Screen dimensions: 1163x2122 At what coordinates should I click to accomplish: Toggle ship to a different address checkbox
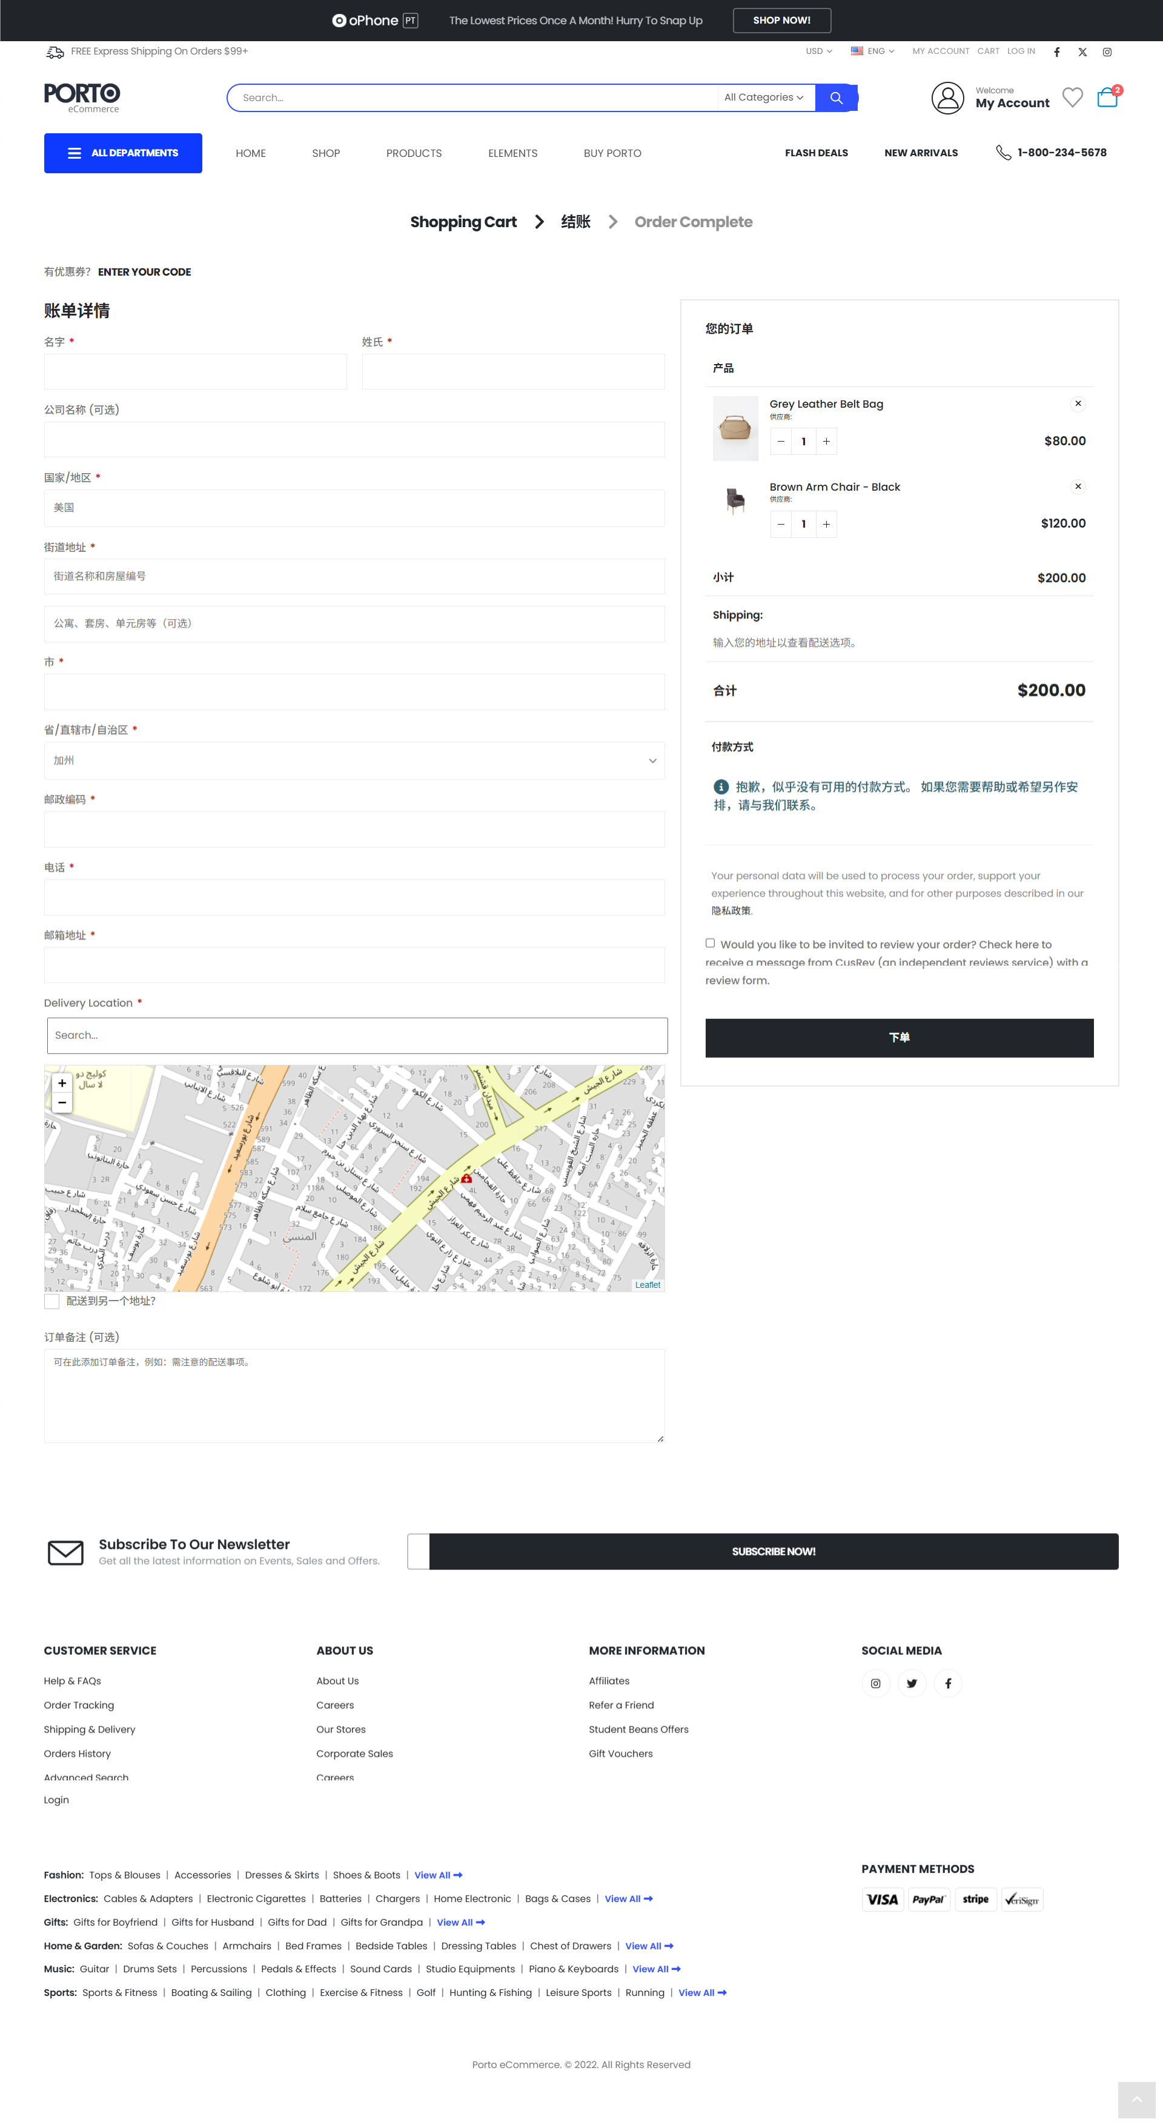[52, 1302]
